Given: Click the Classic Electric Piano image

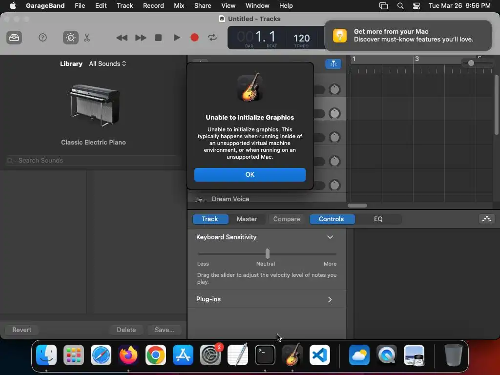Looking at the screenshot, I should [x=93, y=105].
